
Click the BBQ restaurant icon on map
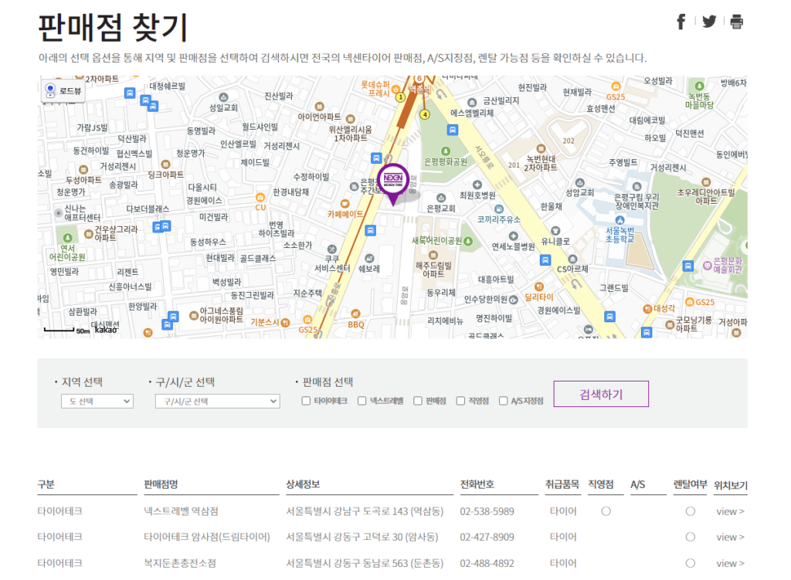(355, 314)
